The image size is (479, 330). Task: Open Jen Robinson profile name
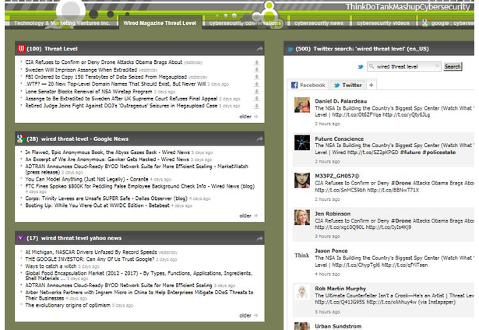333,214
